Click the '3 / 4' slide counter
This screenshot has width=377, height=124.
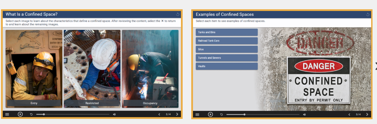coord(358,114)
